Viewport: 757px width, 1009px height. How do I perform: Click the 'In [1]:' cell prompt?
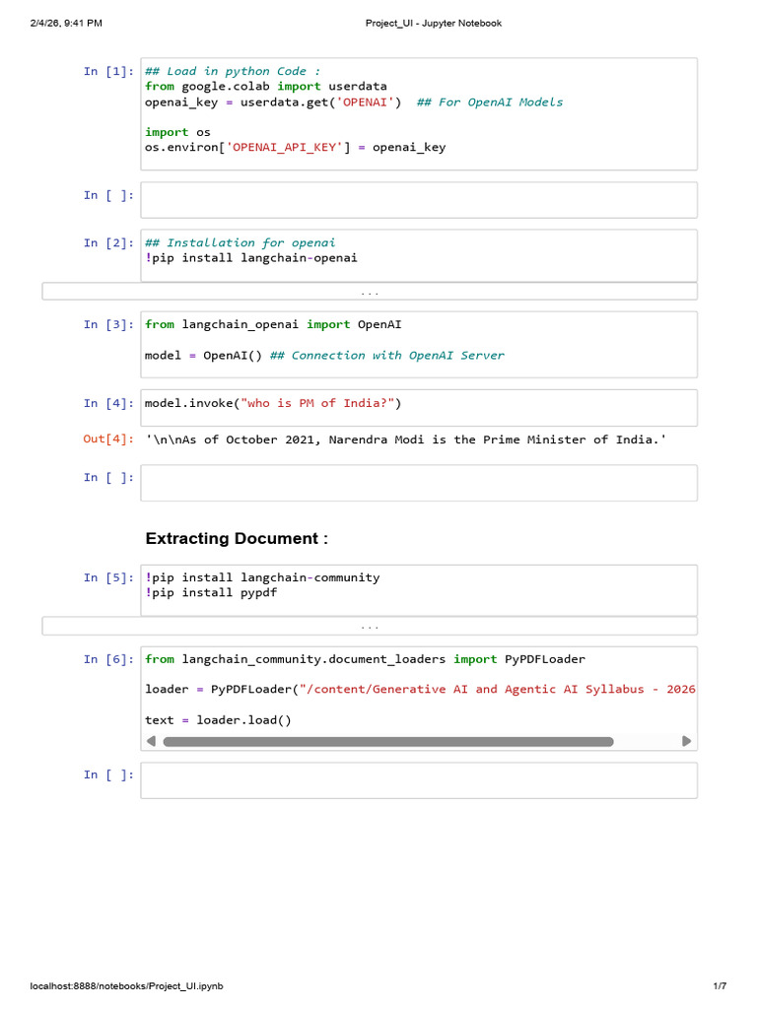[x=108, y=71]
